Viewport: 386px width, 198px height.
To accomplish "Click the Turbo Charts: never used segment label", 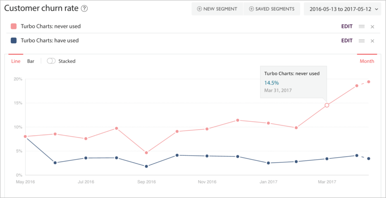I will point(51,26).
